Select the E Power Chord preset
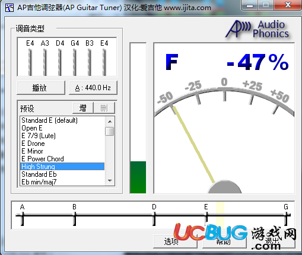The height and width of the screenshot is (255, 302). tap(62, 159)
